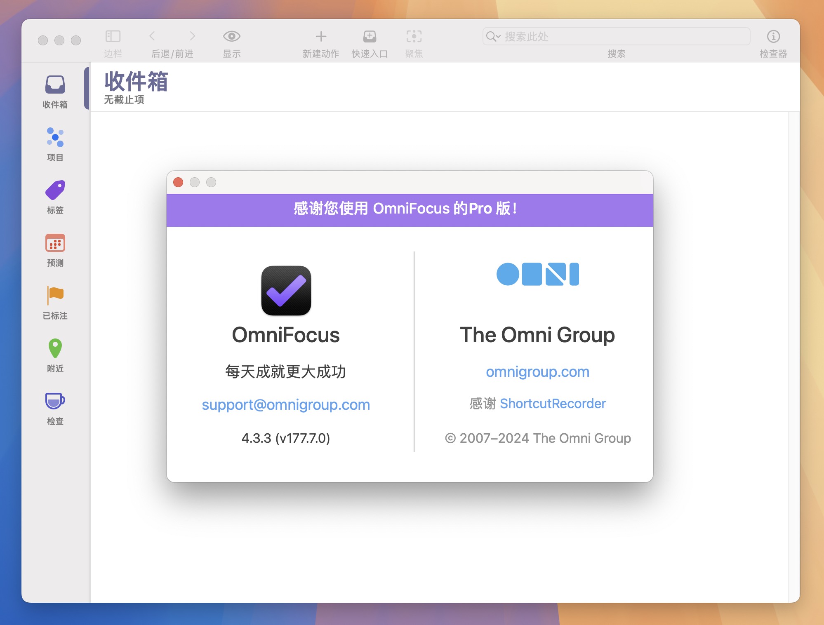The height and width of the screenshot is (625, 824).
Task: Click the Pro edition thank-you banner
Action: click(x=410, y=210)
